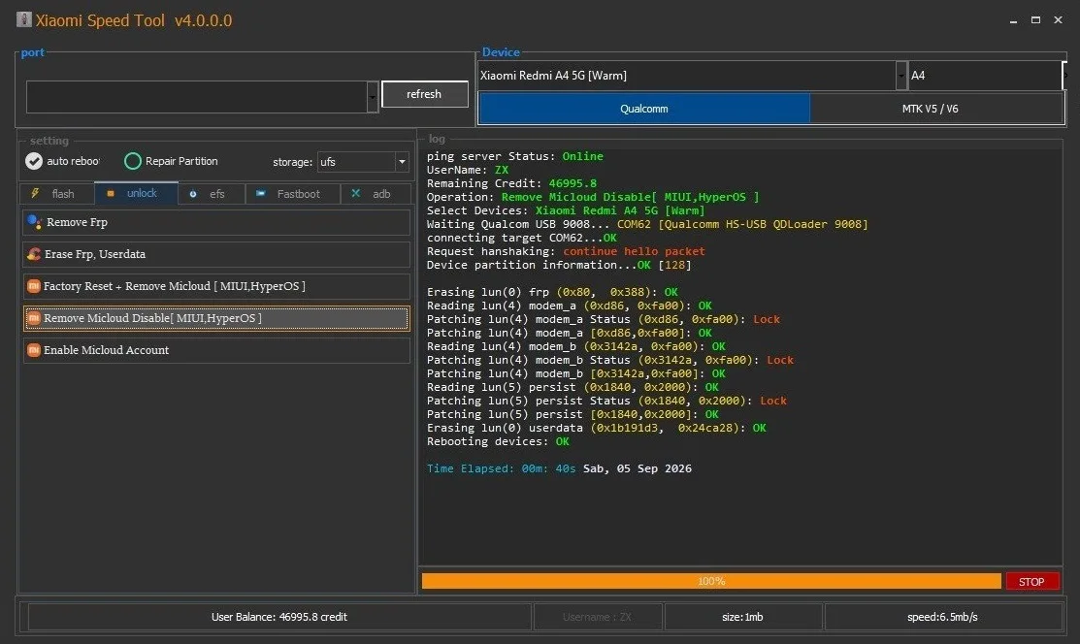This screenshot has height=644, width=1080.
Task: Click the User Balance credit status field
Action: [278, 617]
